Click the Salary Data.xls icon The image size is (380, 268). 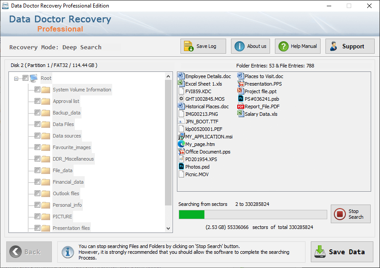tap(240, 114)
